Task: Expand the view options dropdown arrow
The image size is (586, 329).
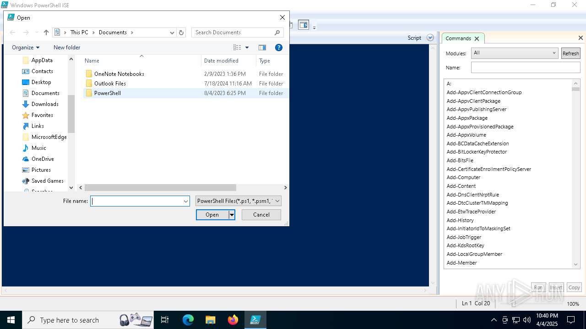Action: coord(247,48)
